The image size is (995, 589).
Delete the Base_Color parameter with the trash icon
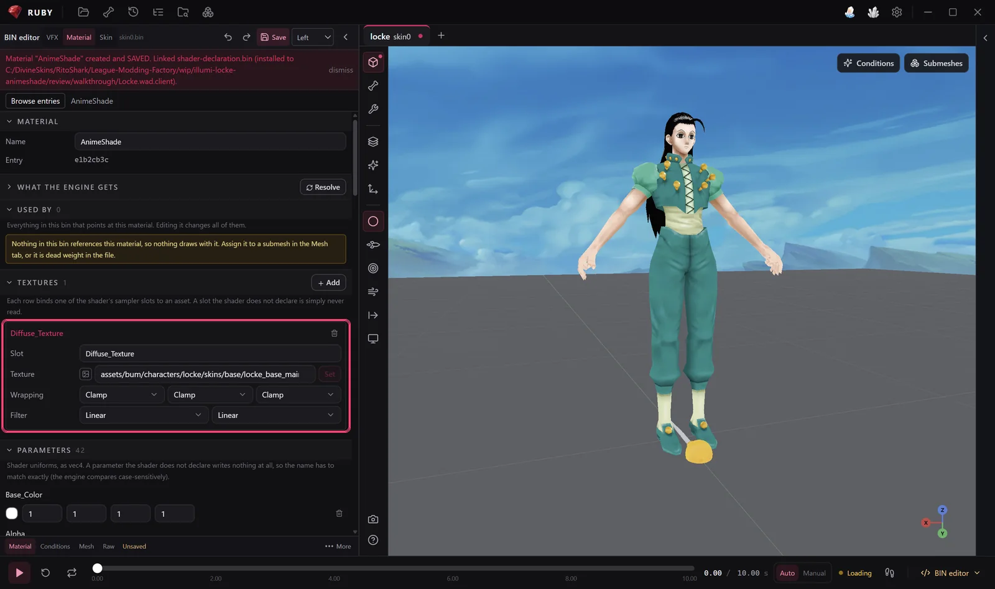pyautogui.click(x=340, y=513)
